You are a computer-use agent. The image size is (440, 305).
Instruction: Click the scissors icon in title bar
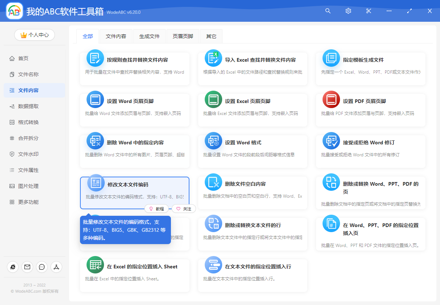pos(369,11)
